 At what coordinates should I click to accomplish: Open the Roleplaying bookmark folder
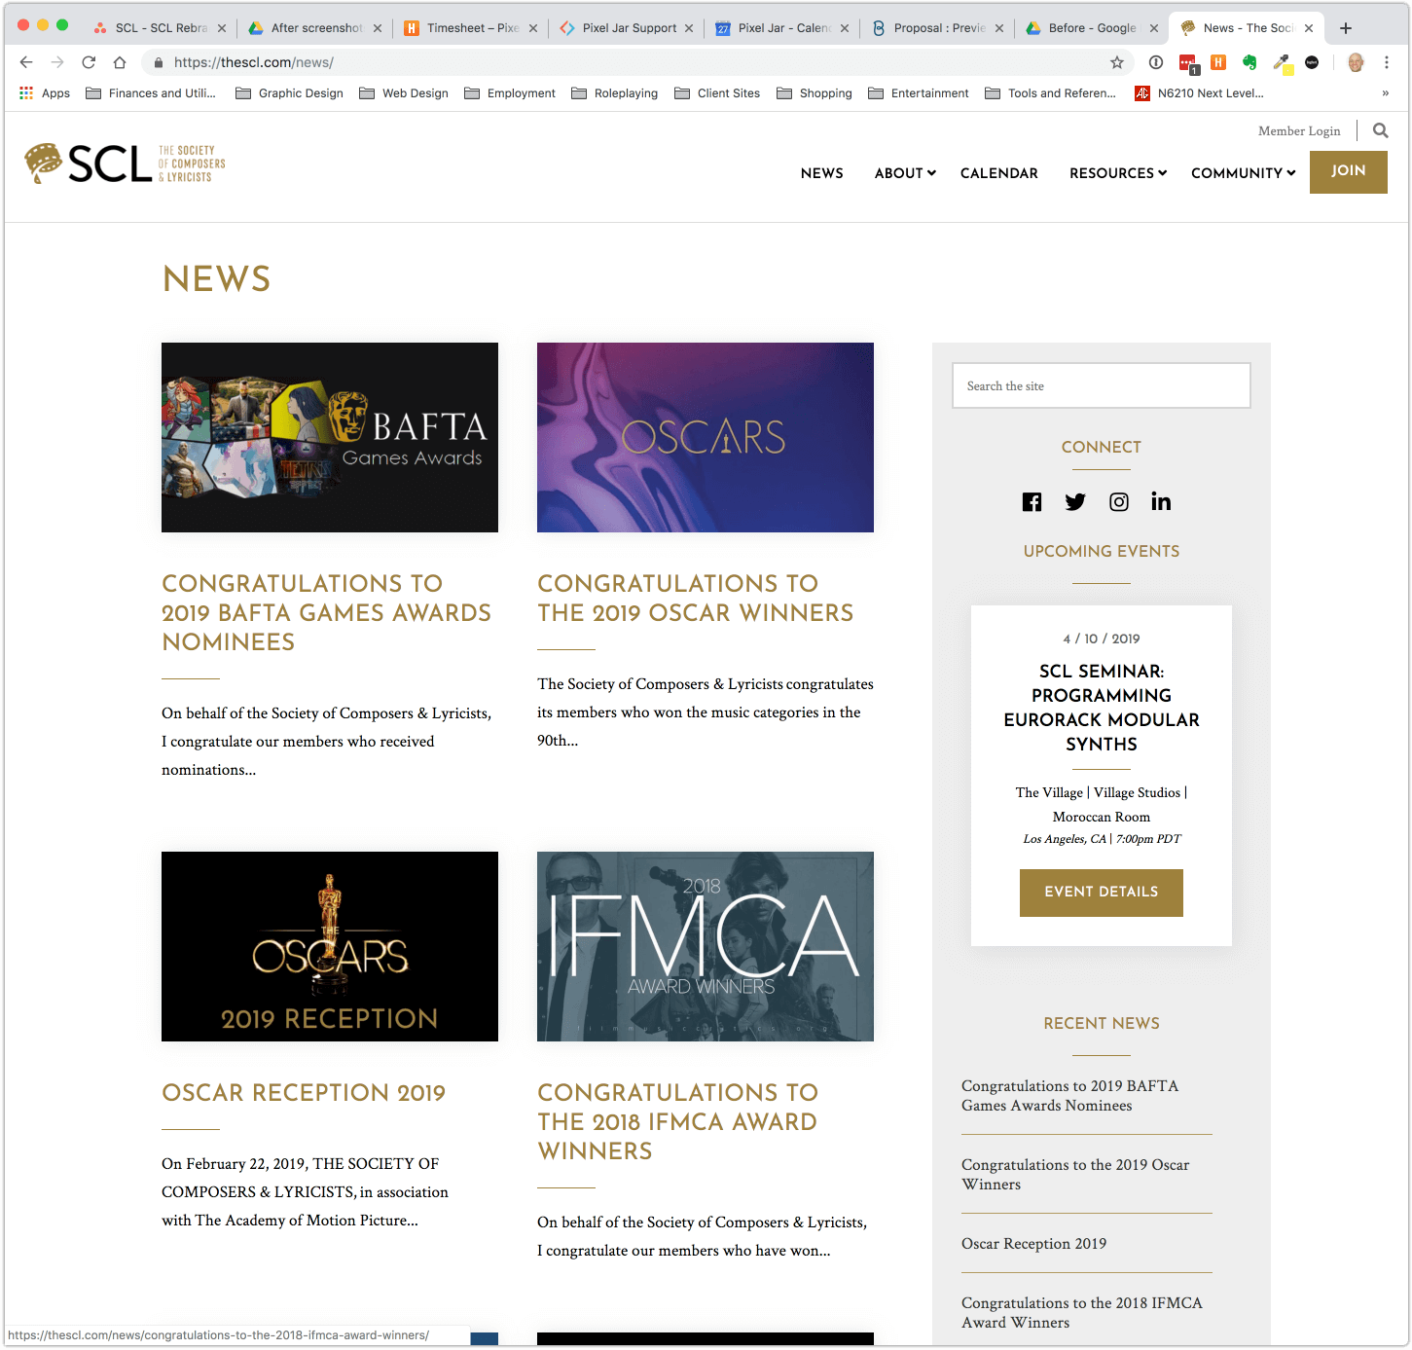tap(615, 93)
